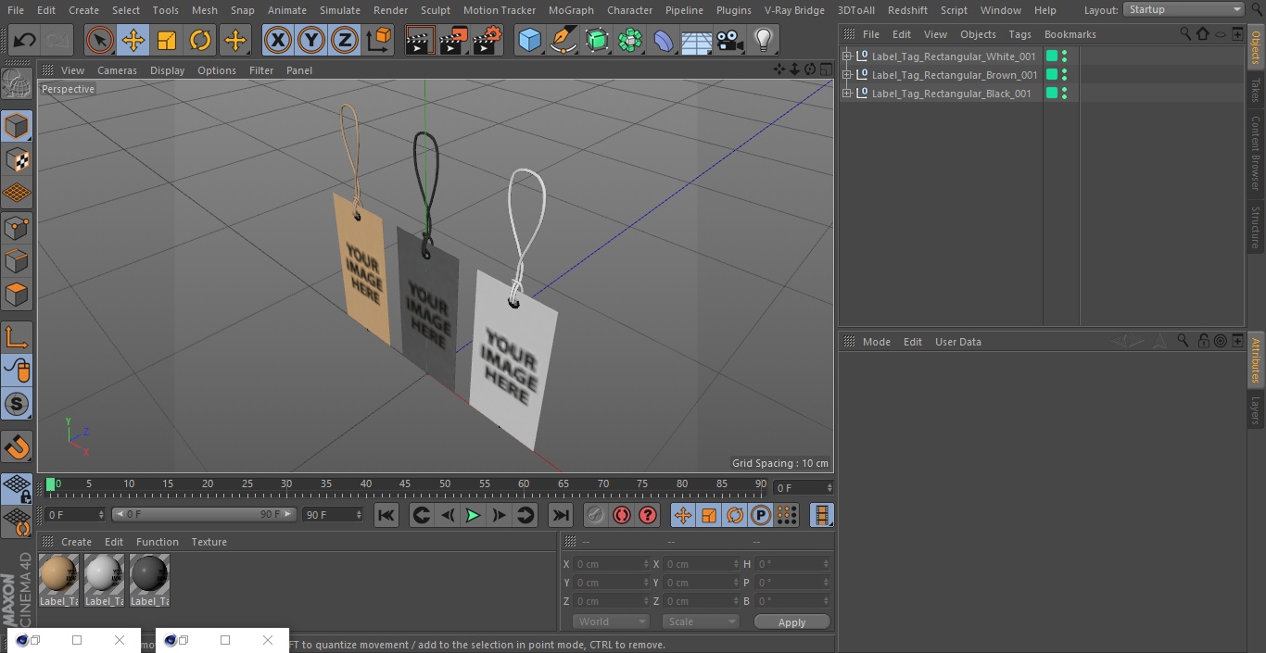Image resolution: width=1266 pixels, height=653 pixels.
Task: Open the Objects manager Tags menu
Action: tap(1019, 34)
